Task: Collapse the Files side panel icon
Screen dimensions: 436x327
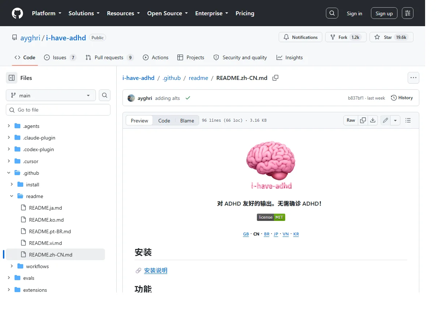Action: click(12, 78)
